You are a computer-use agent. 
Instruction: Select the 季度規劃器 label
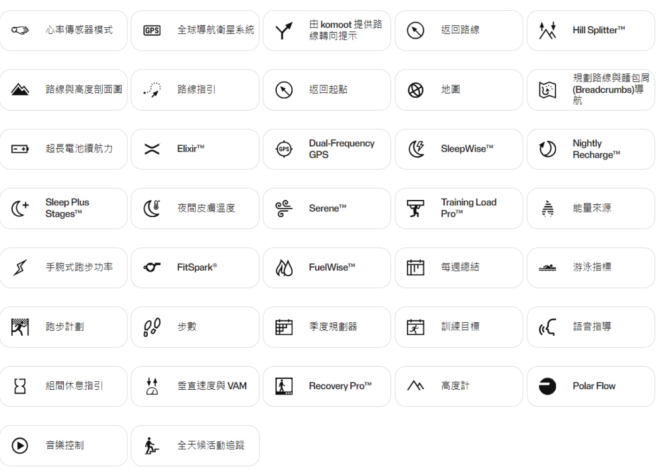tap(333, 326)
